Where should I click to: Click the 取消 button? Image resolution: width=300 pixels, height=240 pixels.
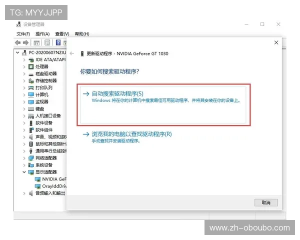pos(265,202)
